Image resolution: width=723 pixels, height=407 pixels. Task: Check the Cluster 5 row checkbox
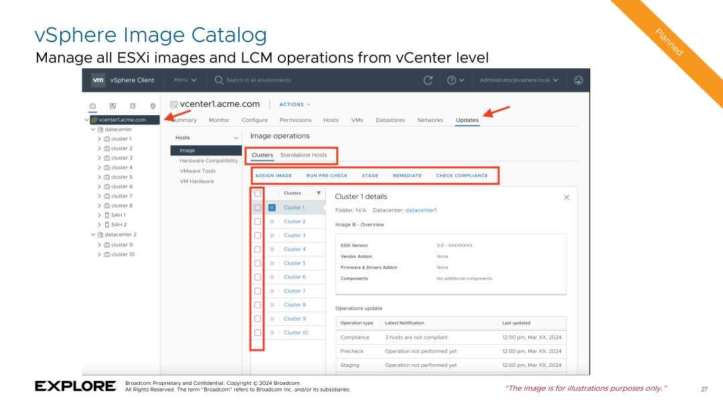coord(258,263)
